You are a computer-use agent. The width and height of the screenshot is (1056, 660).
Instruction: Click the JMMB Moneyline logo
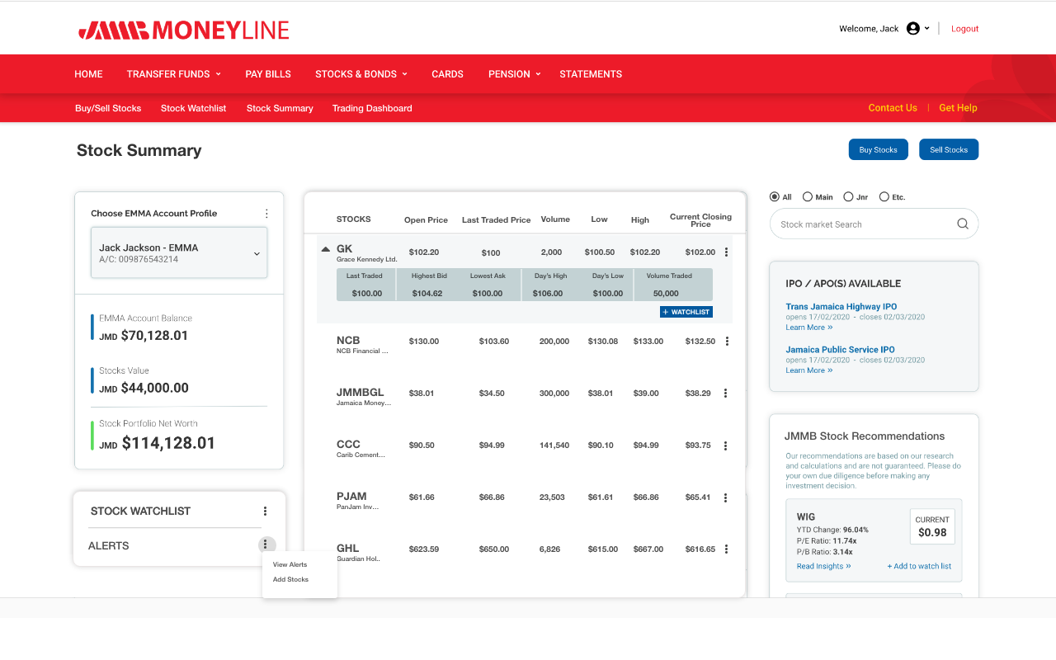click(183, 31)
